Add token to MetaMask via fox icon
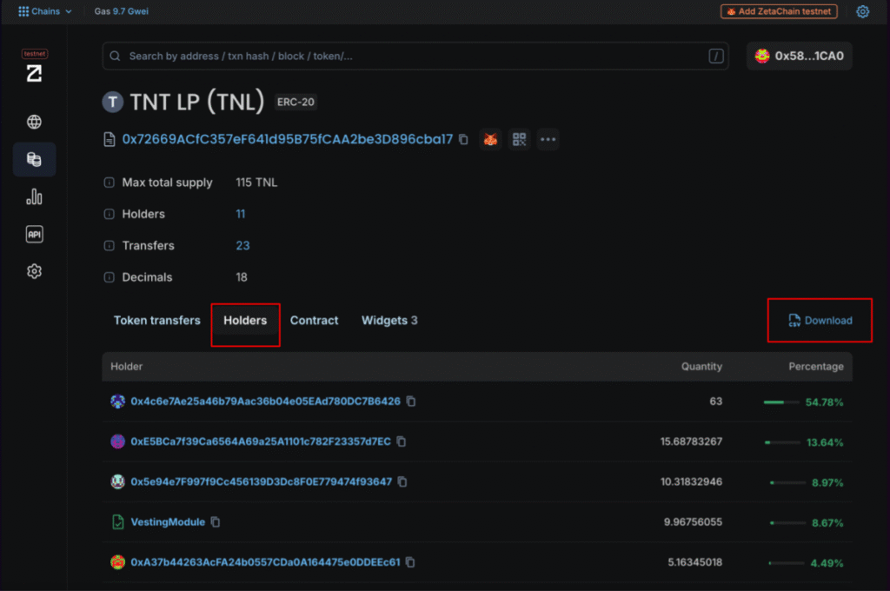Screen dimensions: 890x591 tap(491, 139)
